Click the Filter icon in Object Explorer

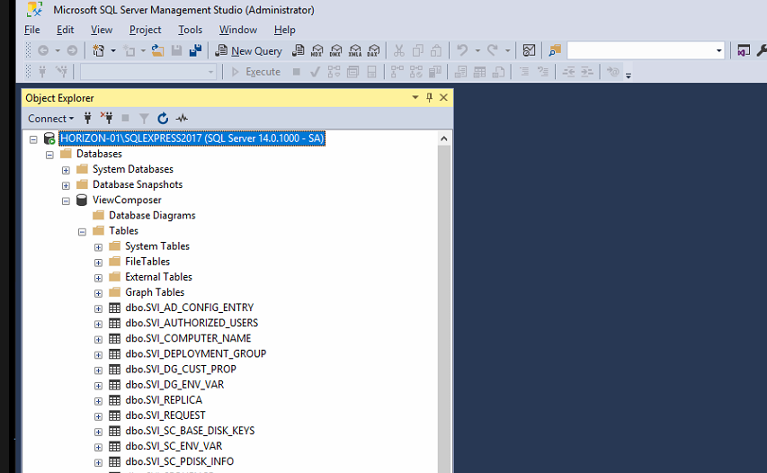[x=144, y=118]
